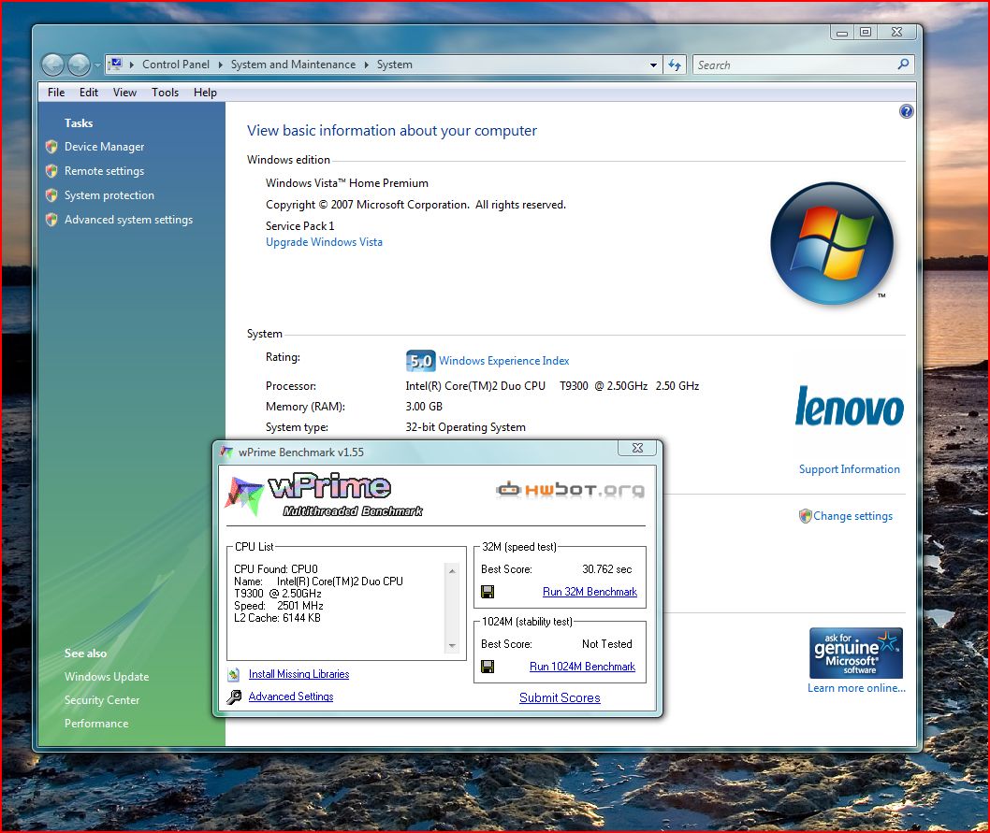This screenshot has width=990, height=833.
Task: Click the shield icon beside Advanced system settings
Action: [x=51, y=220]
